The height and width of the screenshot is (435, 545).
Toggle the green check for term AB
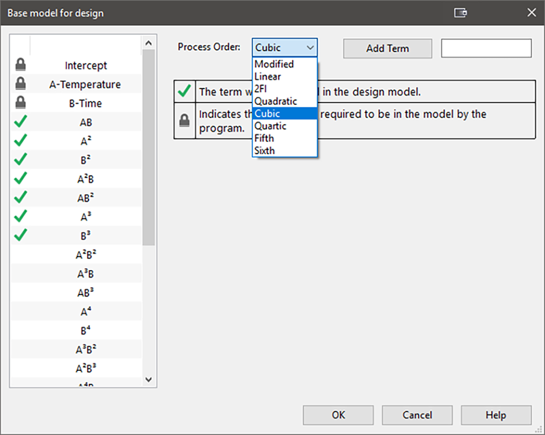[20, 122]
